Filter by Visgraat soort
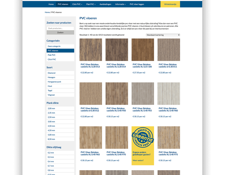 pos(60,95)
